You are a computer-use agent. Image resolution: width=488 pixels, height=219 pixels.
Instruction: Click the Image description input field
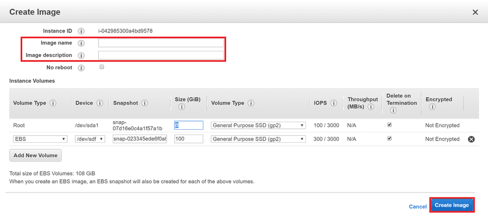pos(161,55)
